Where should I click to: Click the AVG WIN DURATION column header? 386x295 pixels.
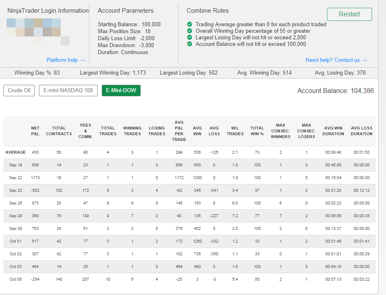333,131
